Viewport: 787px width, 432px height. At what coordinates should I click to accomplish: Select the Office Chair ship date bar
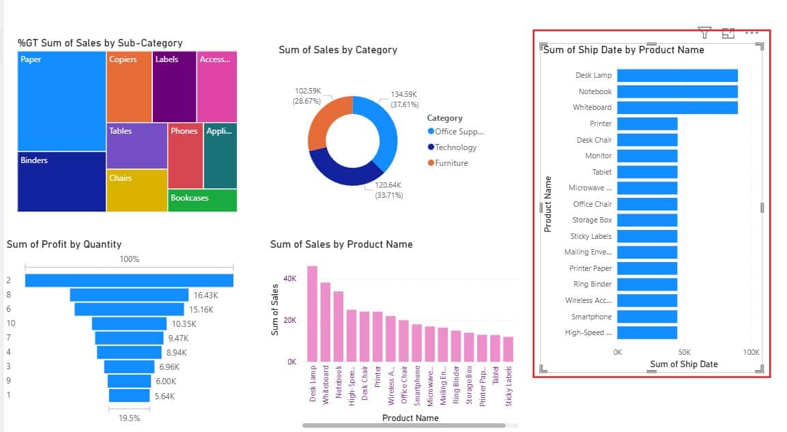[x=647, y=203]
